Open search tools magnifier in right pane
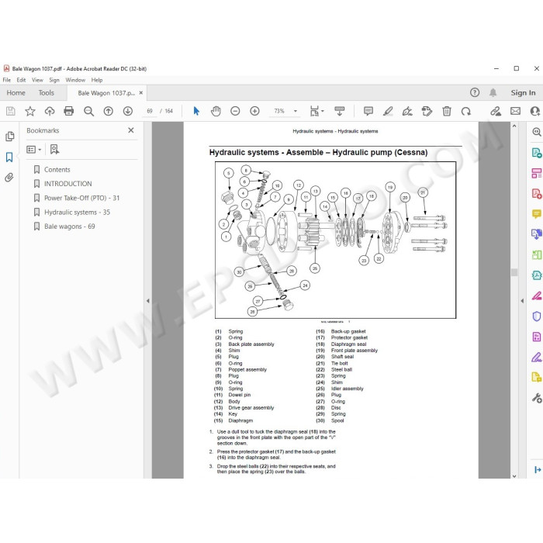 coord(537,132)
